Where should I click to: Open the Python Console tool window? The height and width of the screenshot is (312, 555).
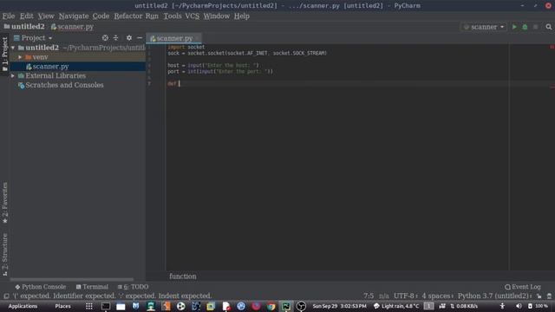[x=41, y=287]
